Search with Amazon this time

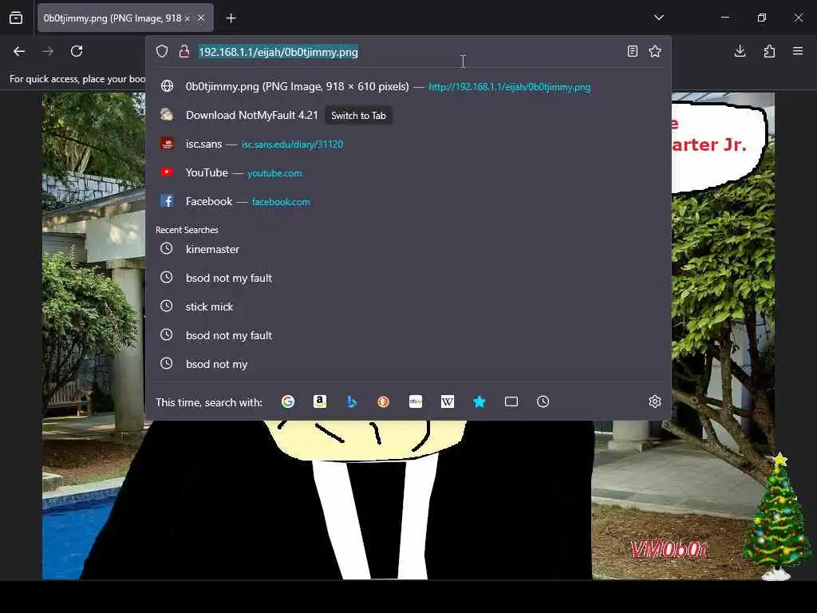pos(320,401)
